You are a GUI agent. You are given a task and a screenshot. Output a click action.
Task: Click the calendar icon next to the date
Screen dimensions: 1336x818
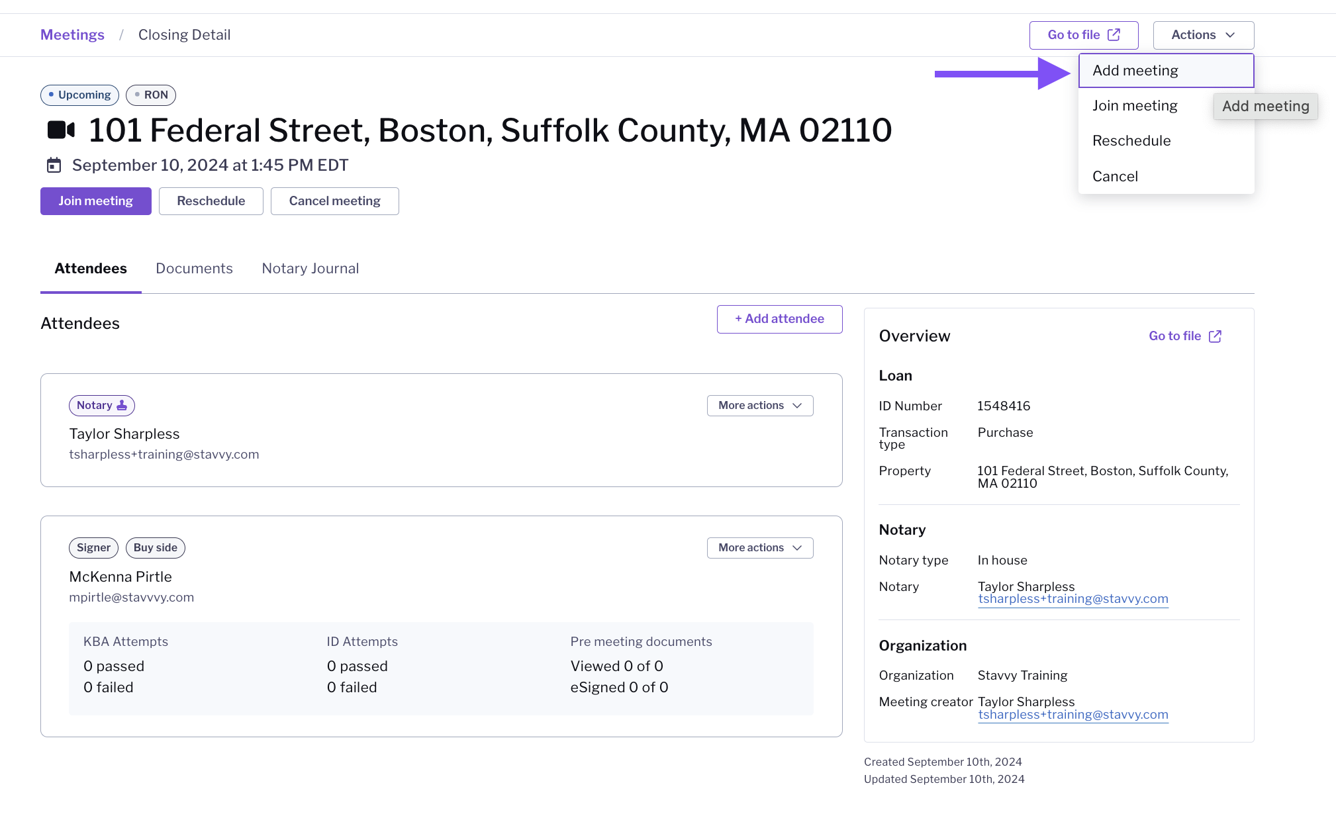tap(54, 165)
